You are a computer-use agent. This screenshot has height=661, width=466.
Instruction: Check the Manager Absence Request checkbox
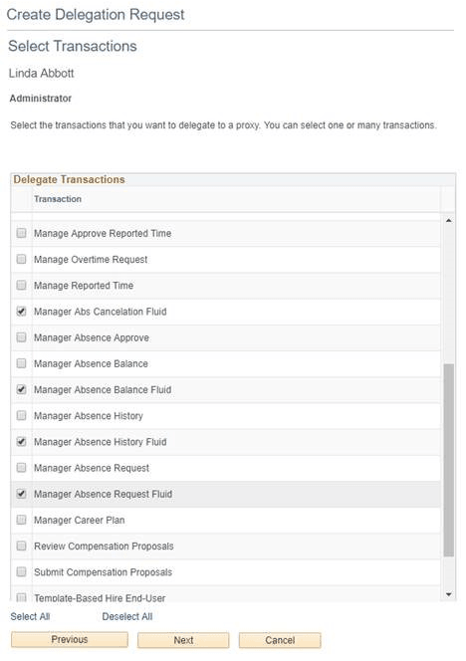point(21,468)
